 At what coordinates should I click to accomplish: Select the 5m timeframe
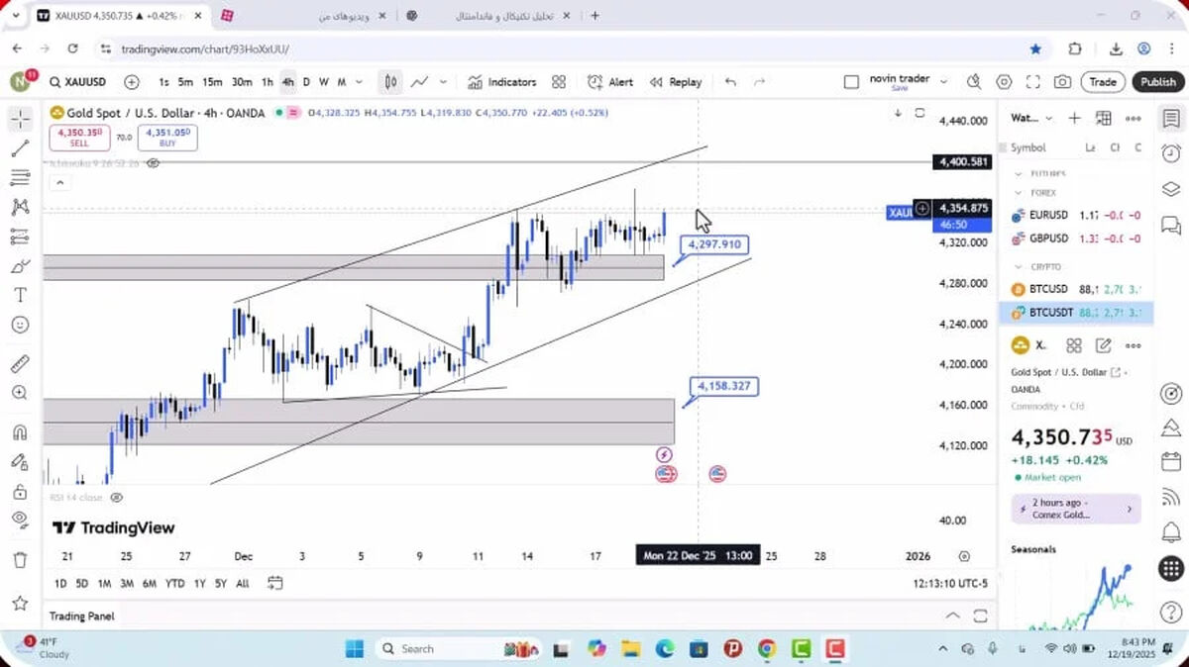tap(185, 82)
